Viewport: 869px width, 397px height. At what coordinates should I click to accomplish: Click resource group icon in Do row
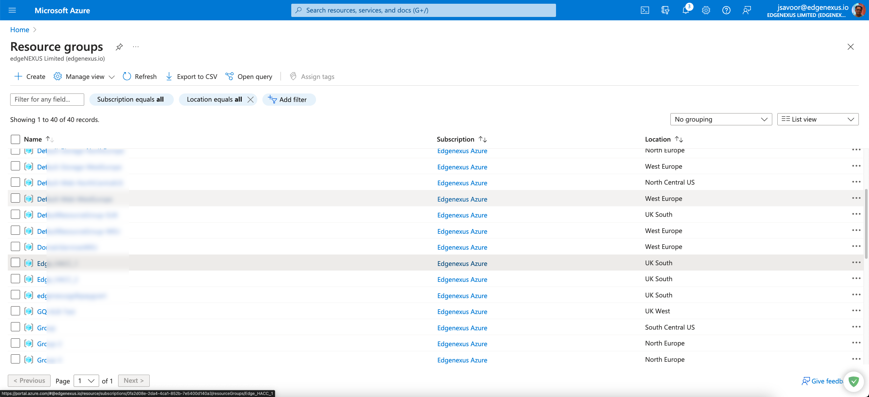point(29,247)
